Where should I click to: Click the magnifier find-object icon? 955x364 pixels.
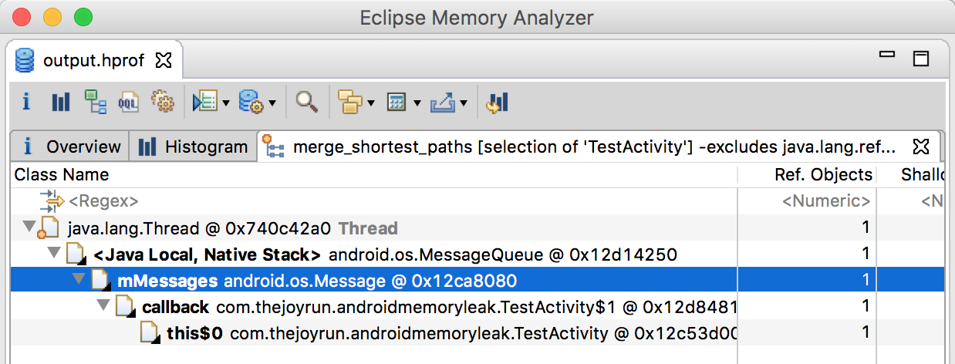(x=307, y=102)
